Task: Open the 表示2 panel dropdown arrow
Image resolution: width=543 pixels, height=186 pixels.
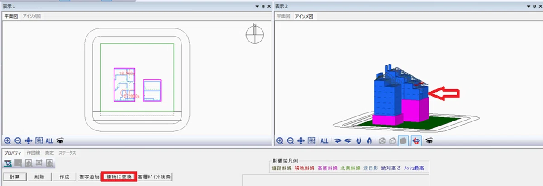Action: [x=529, y=6]
